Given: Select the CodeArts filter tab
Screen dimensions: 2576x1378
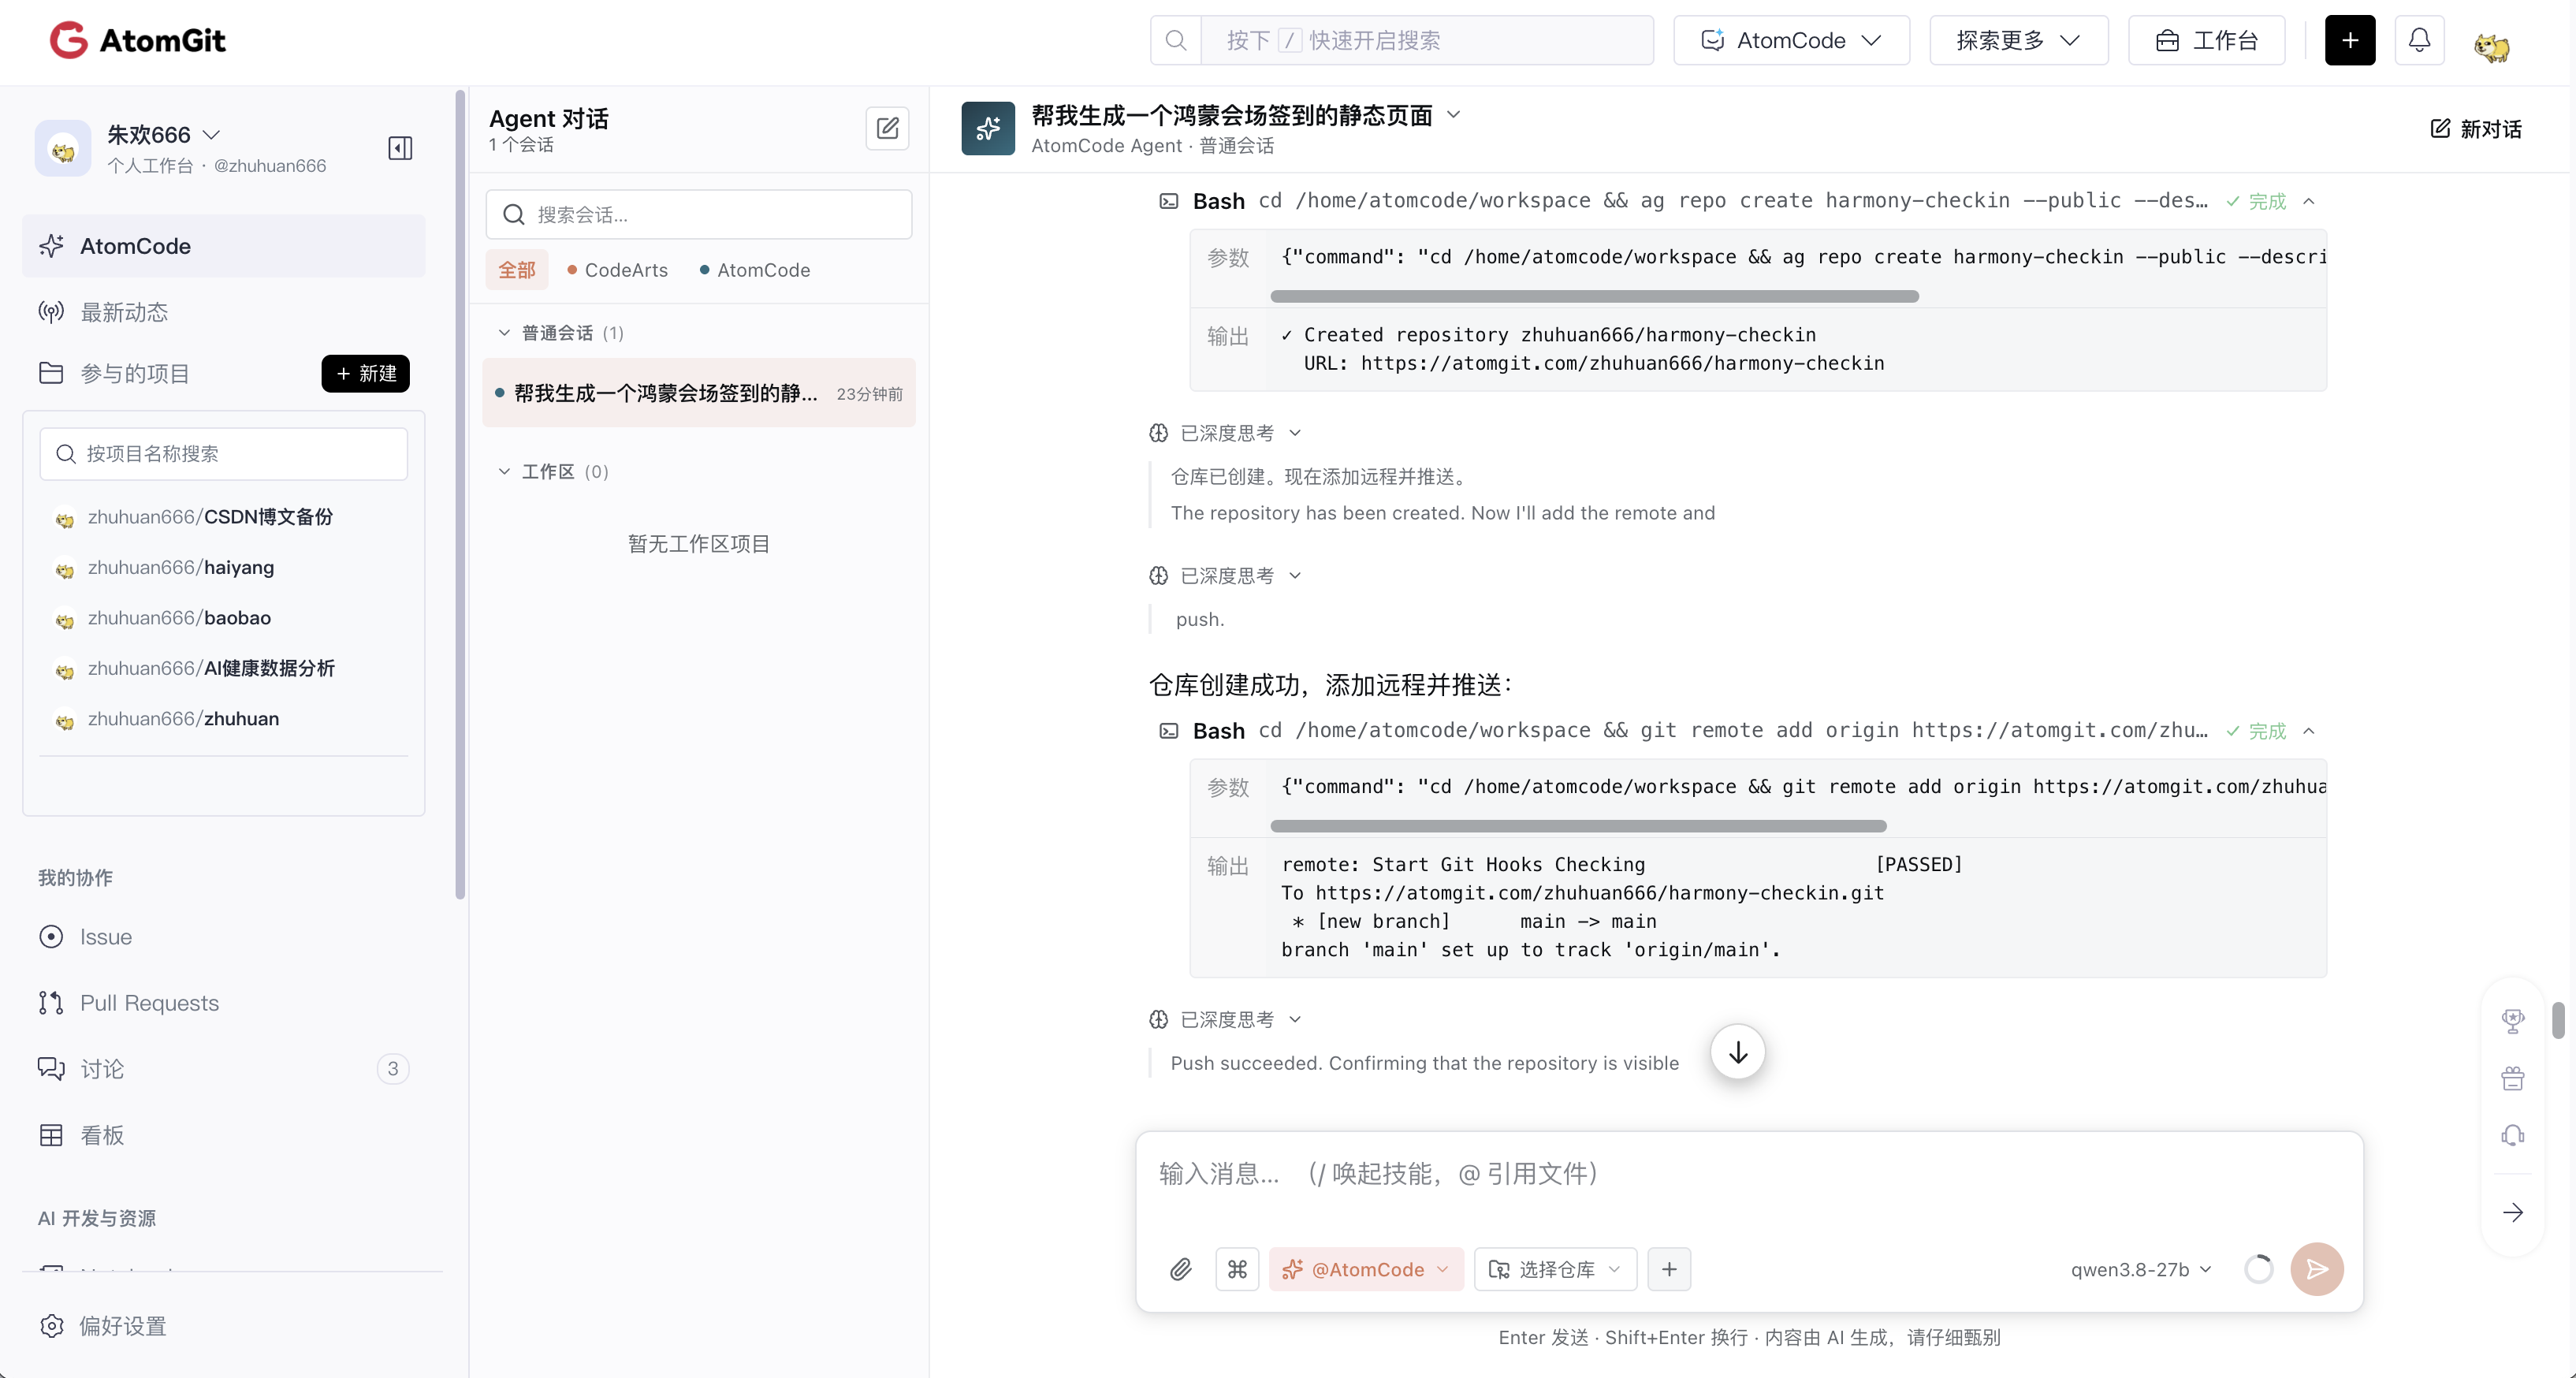Looking at the screenshot, I should (617, 270).
